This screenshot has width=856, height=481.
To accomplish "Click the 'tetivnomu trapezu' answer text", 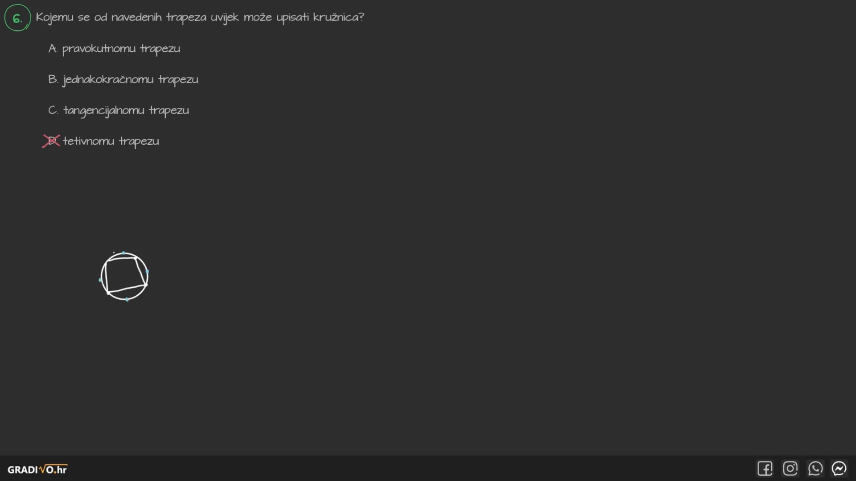I will pos(111,141).
